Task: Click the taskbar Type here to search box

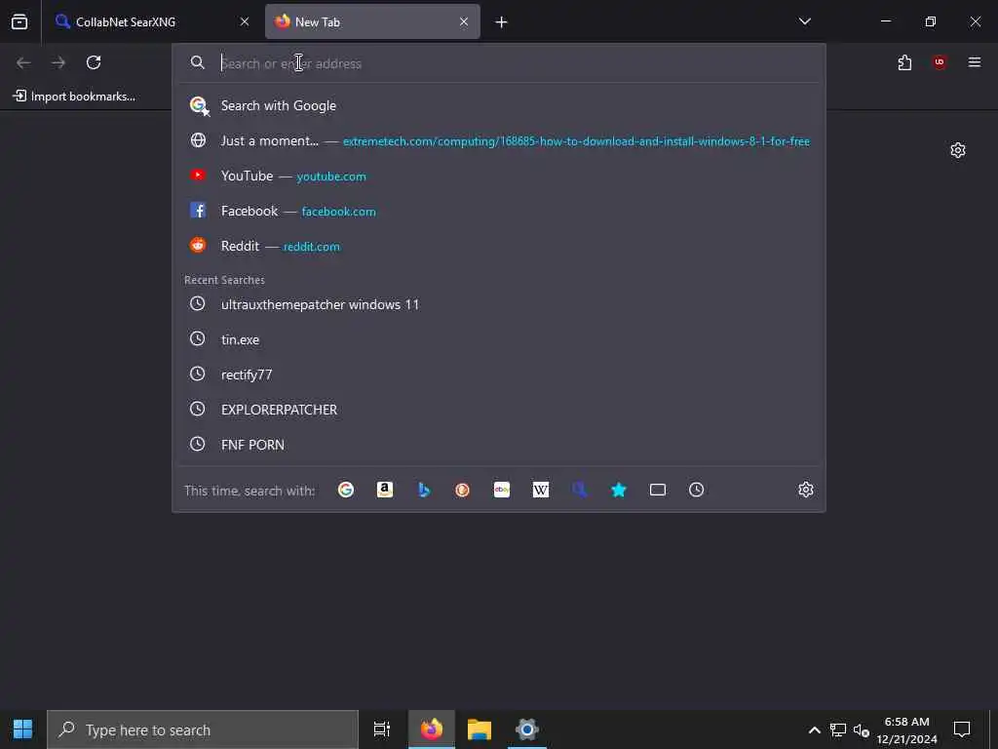Action: click(203, 729)
